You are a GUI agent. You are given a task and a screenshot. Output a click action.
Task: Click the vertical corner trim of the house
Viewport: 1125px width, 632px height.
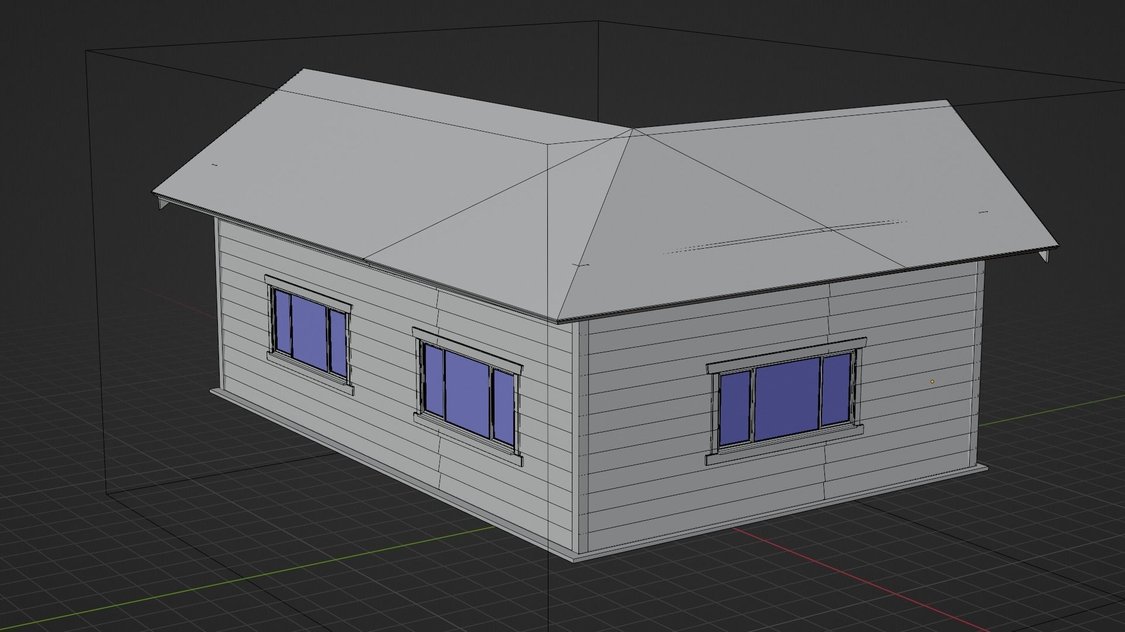[x=580, y=437]
